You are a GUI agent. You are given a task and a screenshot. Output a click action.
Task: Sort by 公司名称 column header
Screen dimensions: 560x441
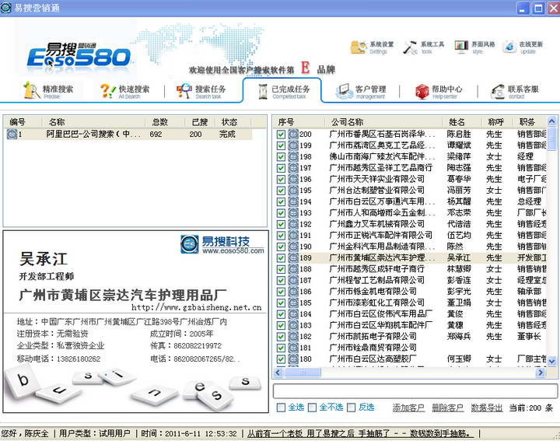click(384, 122)
